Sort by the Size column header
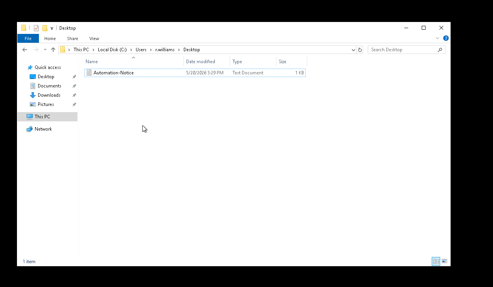 291,62
